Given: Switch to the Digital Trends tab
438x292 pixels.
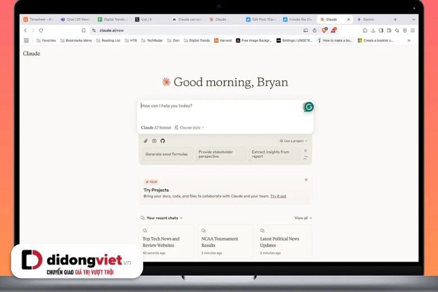Looking at the screenshot, I should tap(112, 19).
